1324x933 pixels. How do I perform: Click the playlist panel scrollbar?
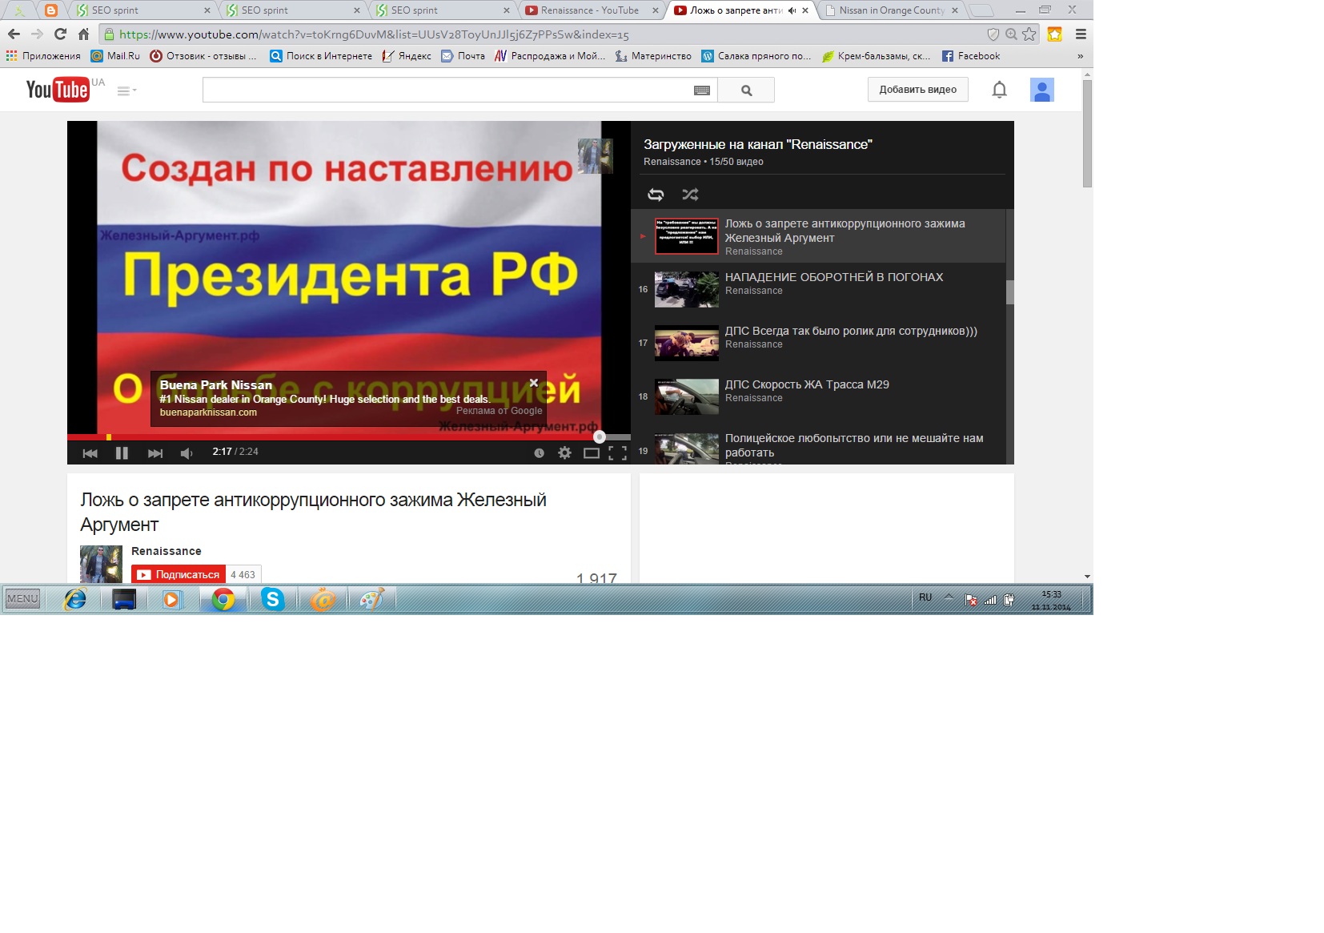point(1010,292)
